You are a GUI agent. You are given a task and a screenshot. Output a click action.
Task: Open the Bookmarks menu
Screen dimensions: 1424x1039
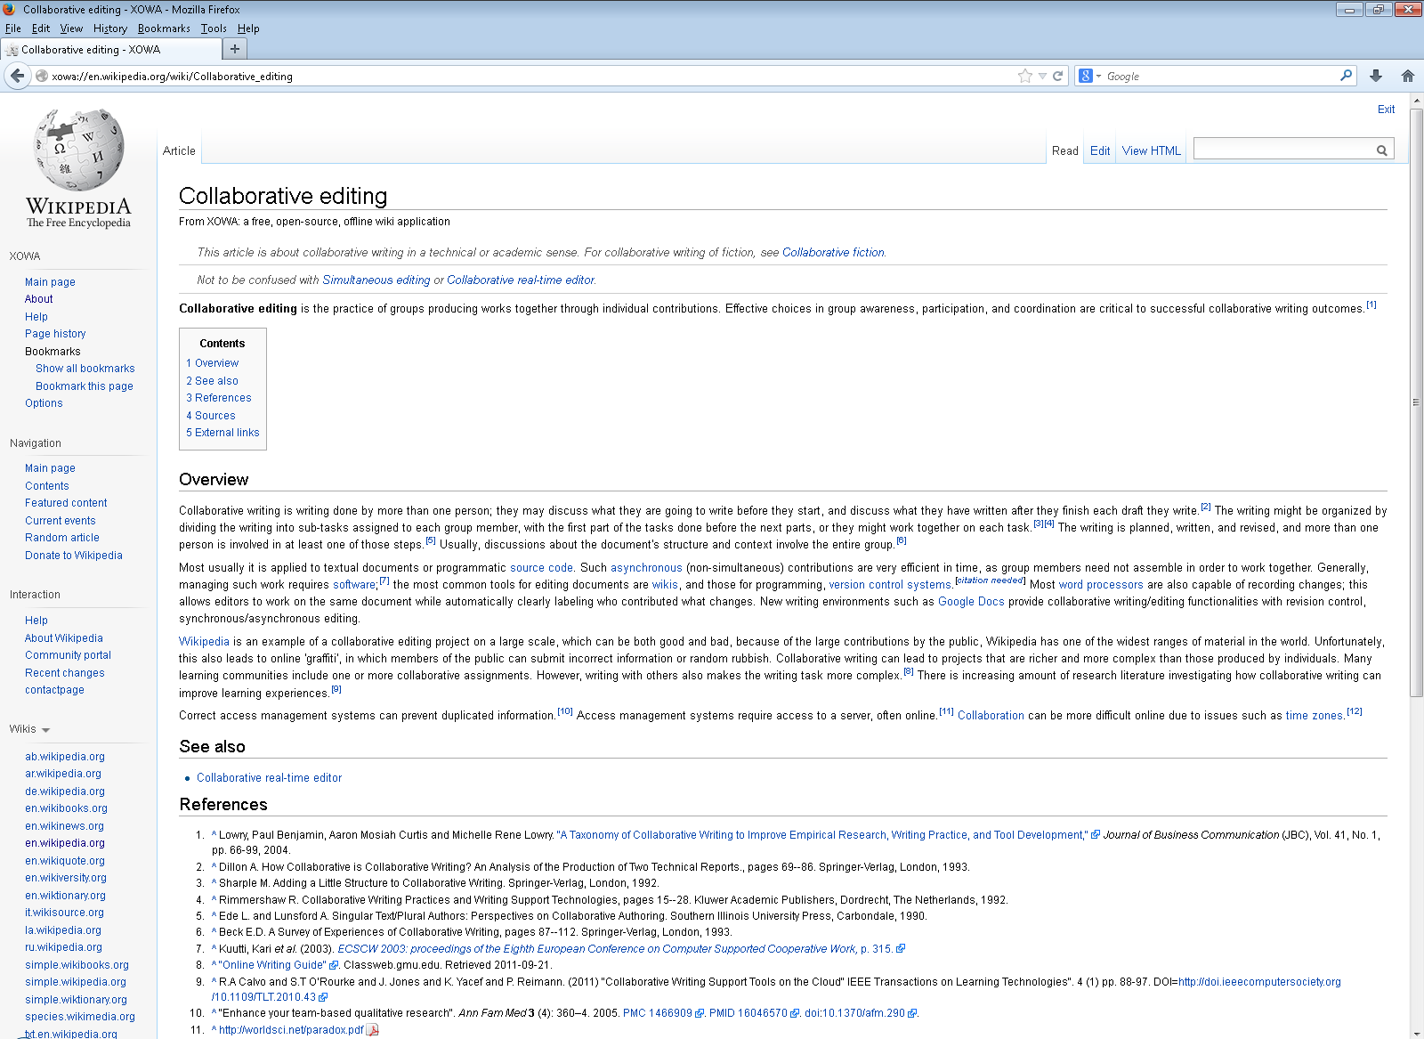(x=164, y=28)
